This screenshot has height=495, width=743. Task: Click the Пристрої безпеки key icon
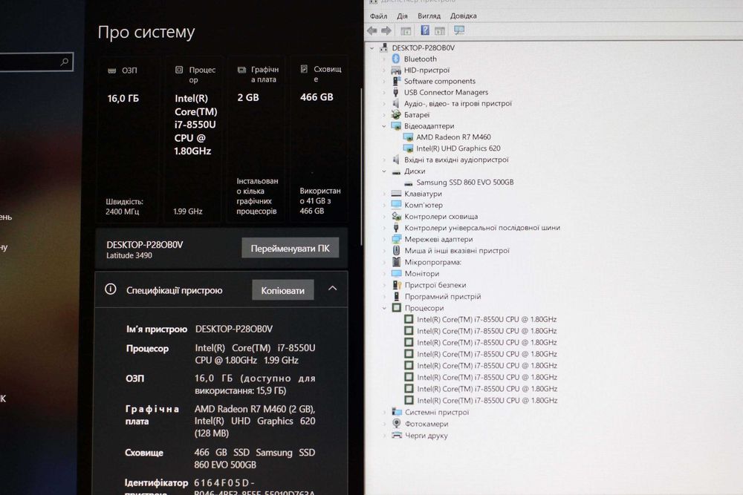tap(397, 285)
